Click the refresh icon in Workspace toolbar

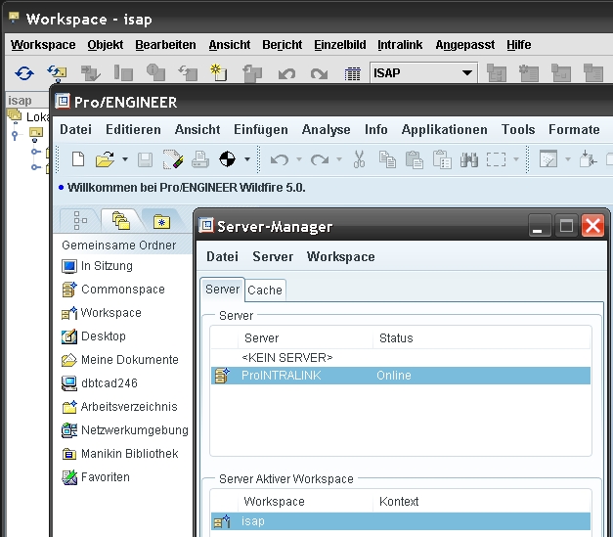[24, 73]
